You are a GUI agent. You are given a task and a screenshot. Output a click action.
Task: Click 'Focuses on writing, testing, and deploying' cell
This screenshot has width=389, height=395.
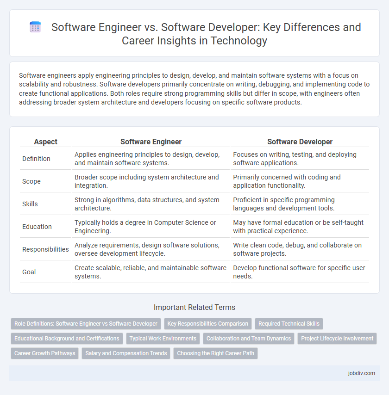300,159
